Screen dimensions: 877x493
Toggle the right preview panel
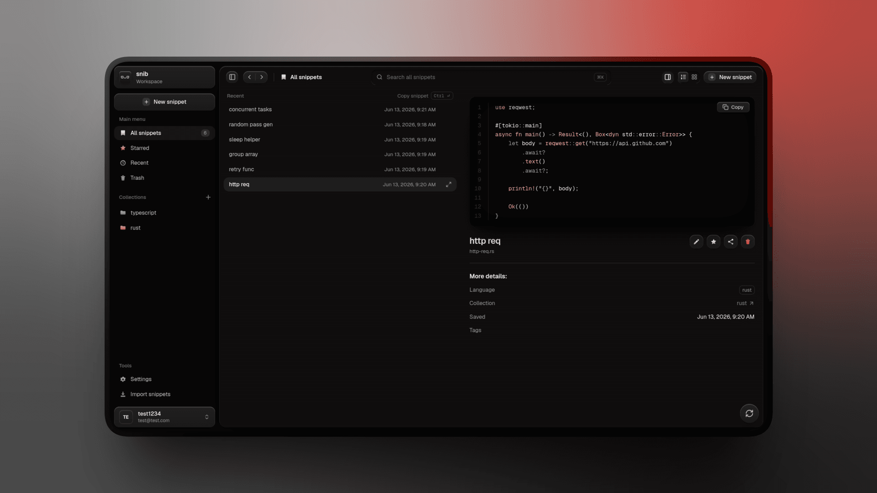tap(667, 77)
